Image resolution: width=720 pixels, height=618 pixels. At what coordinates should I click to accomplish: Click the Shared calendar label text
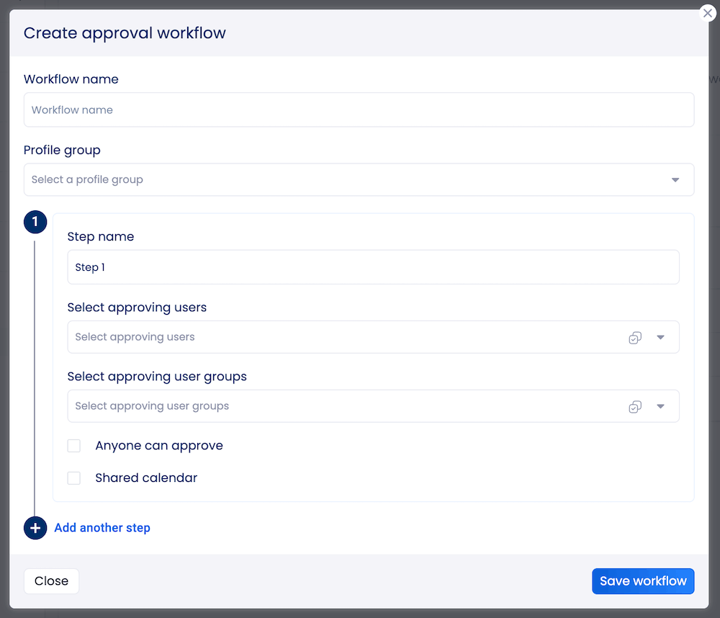point(146,478)
